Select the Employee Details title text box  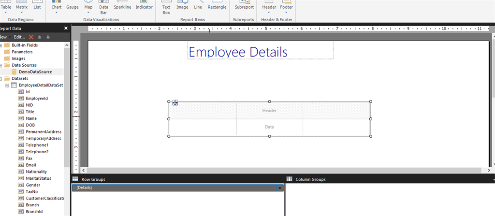(x=261, y=51)
